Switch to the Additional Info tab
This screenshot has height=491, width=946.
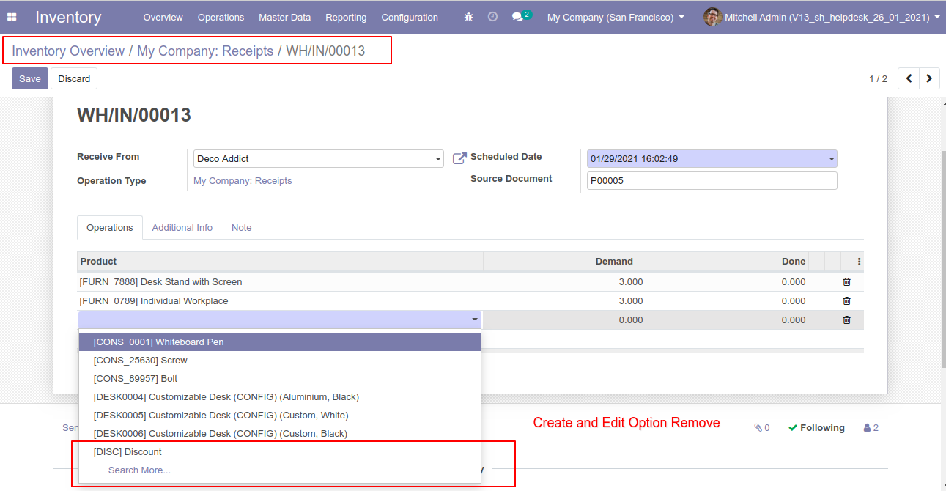click(x=182, y=228)
